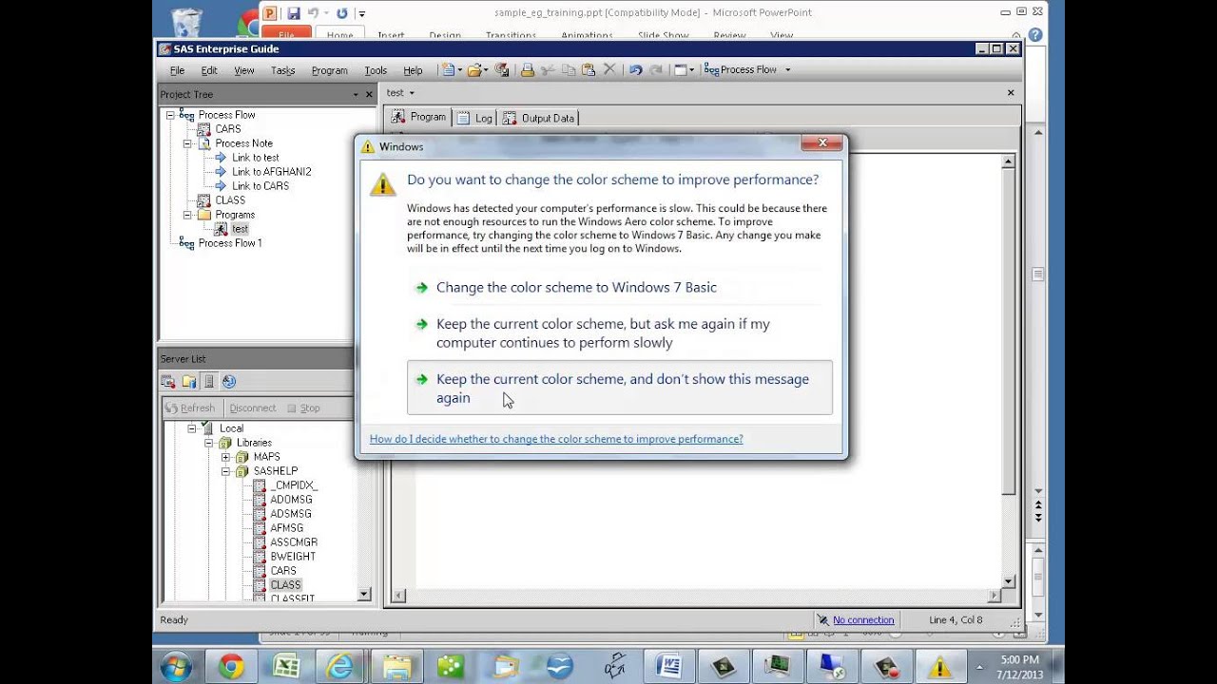Click the Copy toolbar icon
This screenshot has height=684, width=1217.
(x=569, y=70)
